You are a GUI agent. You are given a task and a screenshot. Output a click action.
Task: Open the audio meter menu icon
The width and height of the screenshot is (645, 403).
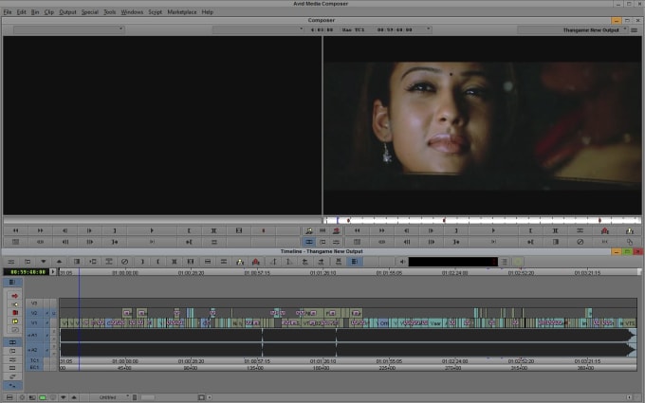pos(505,262)
